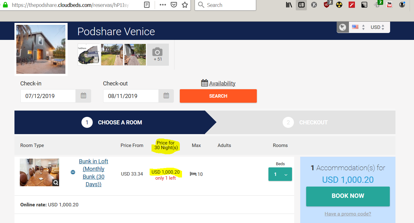Open the Firefox Library icon
This screenshot has width=414, height=223.
coord(289,5)
